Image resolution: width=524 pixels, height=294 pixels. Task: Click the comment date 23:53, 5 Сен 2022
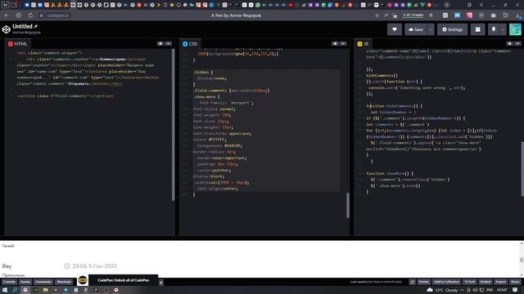click(x=95, y=266)
